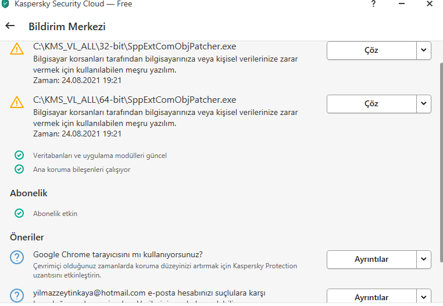
Task: Go back using the left arrow icon
Action: (10, 26)
